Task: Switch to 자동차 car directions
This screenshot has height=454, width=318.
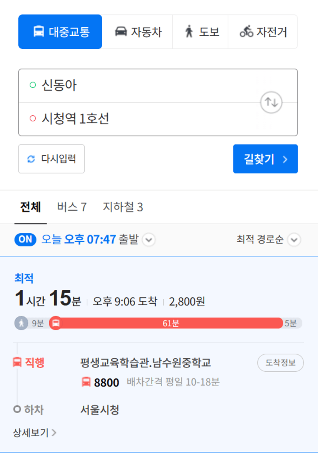Action: [138, 32]
